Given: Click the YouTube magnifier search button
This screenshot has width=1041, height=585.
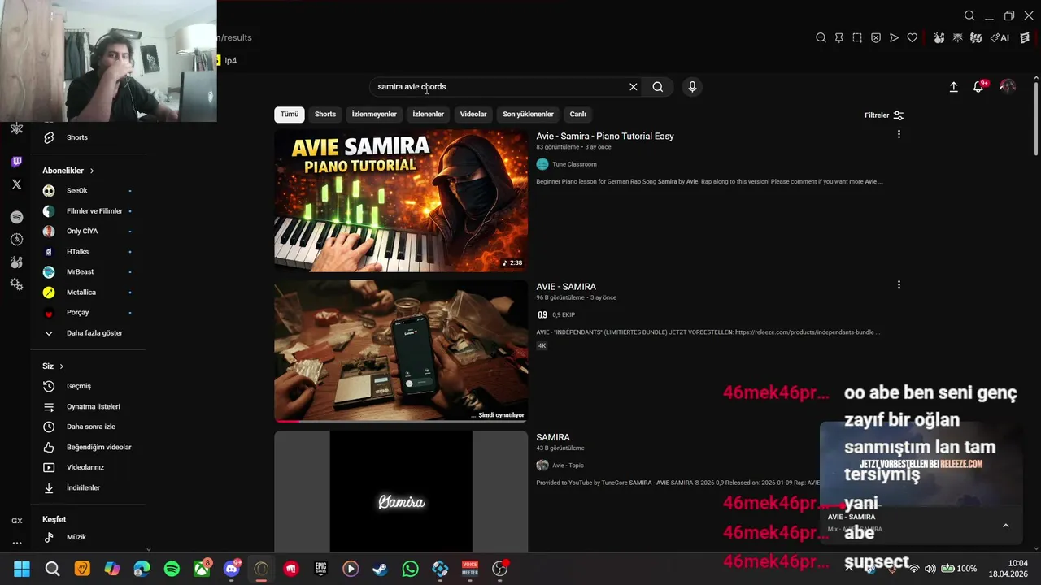Looking at the screenshot, I should point(658,87).
